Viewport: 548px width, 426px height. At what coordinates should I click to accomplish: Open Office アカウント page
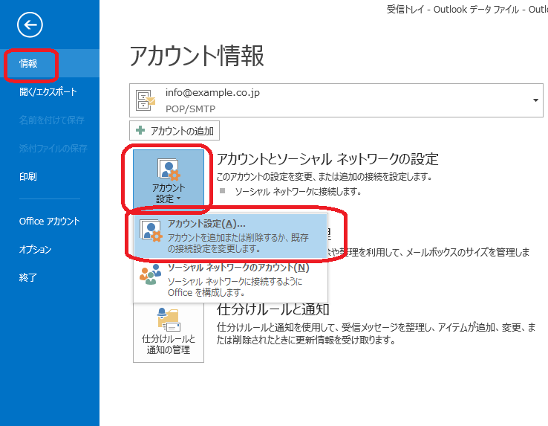click(50, 222)
